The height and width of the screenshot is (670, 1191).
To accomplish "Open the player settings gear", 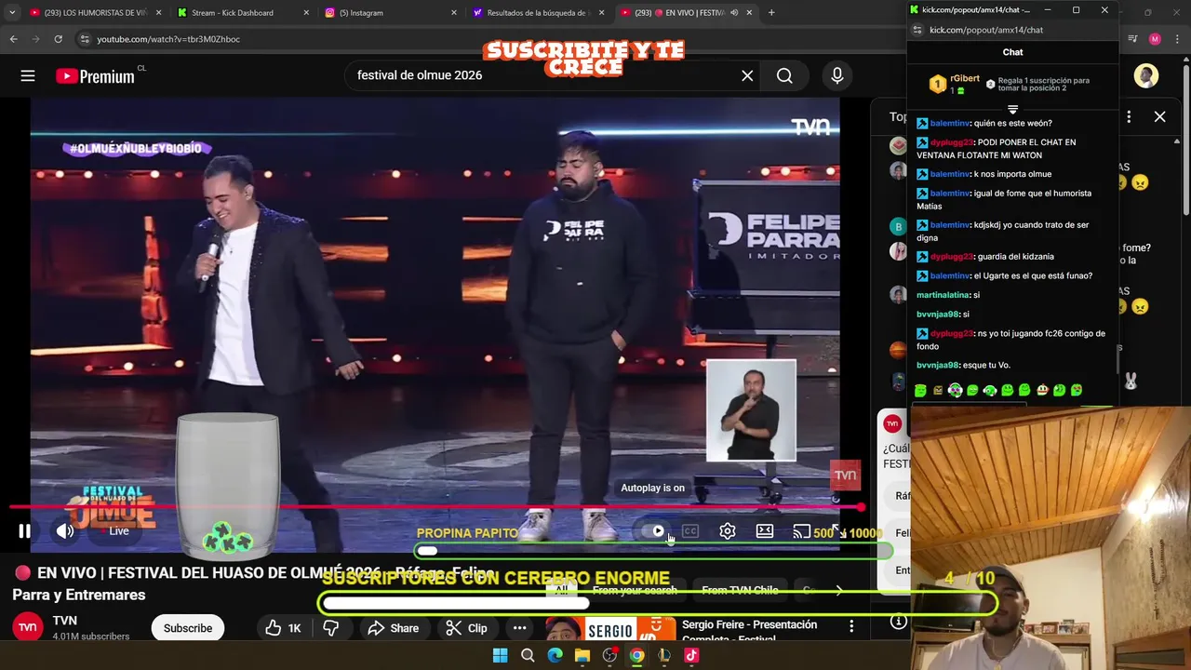I will coord(728,531).
